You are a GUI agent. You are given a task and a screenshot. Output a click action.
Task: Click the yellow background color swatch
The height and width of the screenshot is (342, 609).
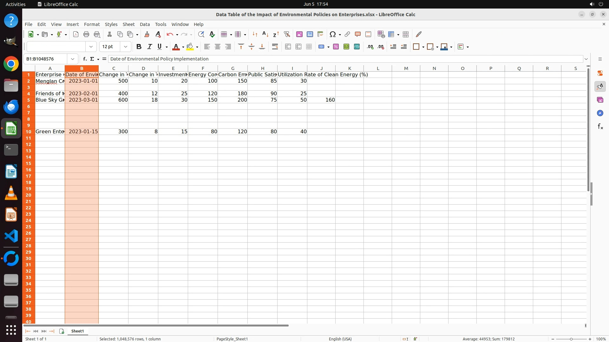(x=190, y=47)
